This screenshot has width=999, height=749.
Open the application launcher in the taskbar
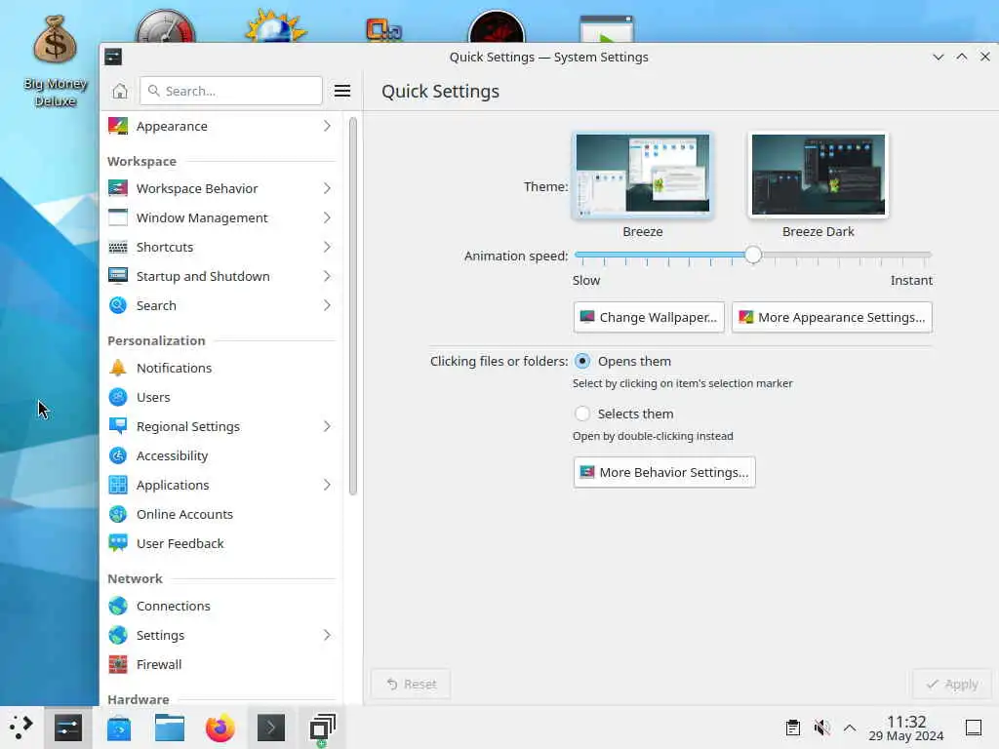tap(21, 728)
